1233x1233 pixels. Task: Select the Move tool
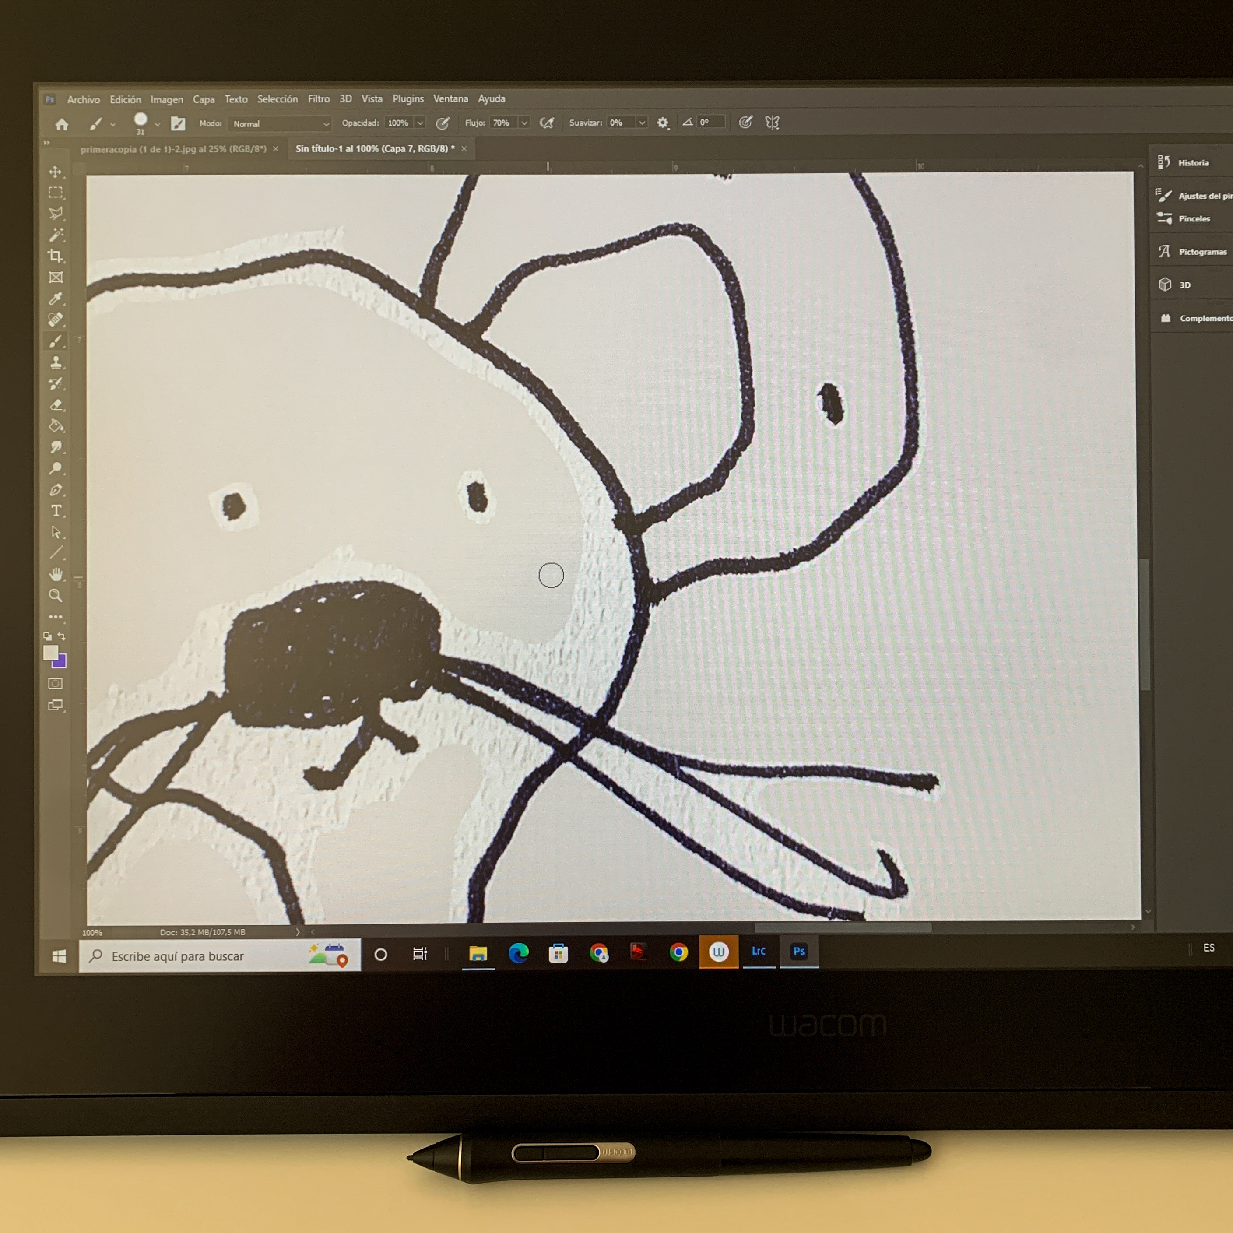(x=56, y=172)
